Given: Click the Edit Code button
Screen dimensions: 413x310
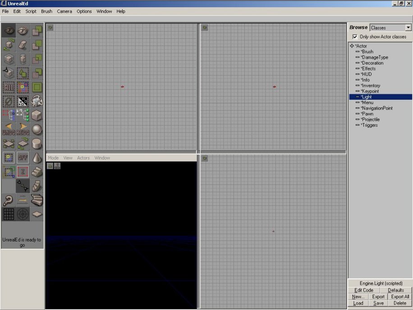Looking at the screenshot, I should click(x=364, y=290).
